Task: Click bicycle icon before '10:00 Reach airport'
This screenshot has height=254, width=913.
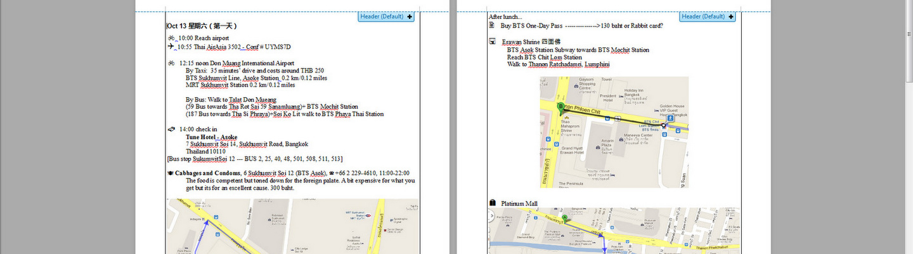Action: pos(172,38)
